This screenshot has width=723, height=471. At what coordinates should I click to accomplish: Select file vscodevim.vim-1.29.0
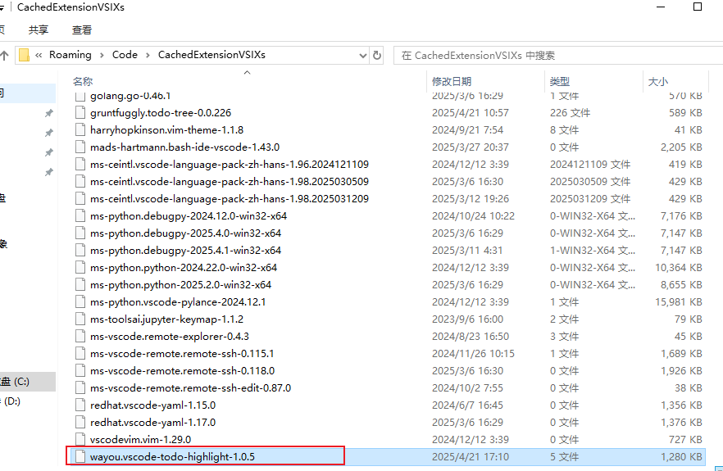140,440
